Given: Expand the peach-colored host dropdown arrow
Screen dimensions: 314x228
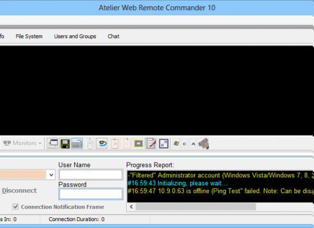Looking at the screenshot, I should click(51, 175).
